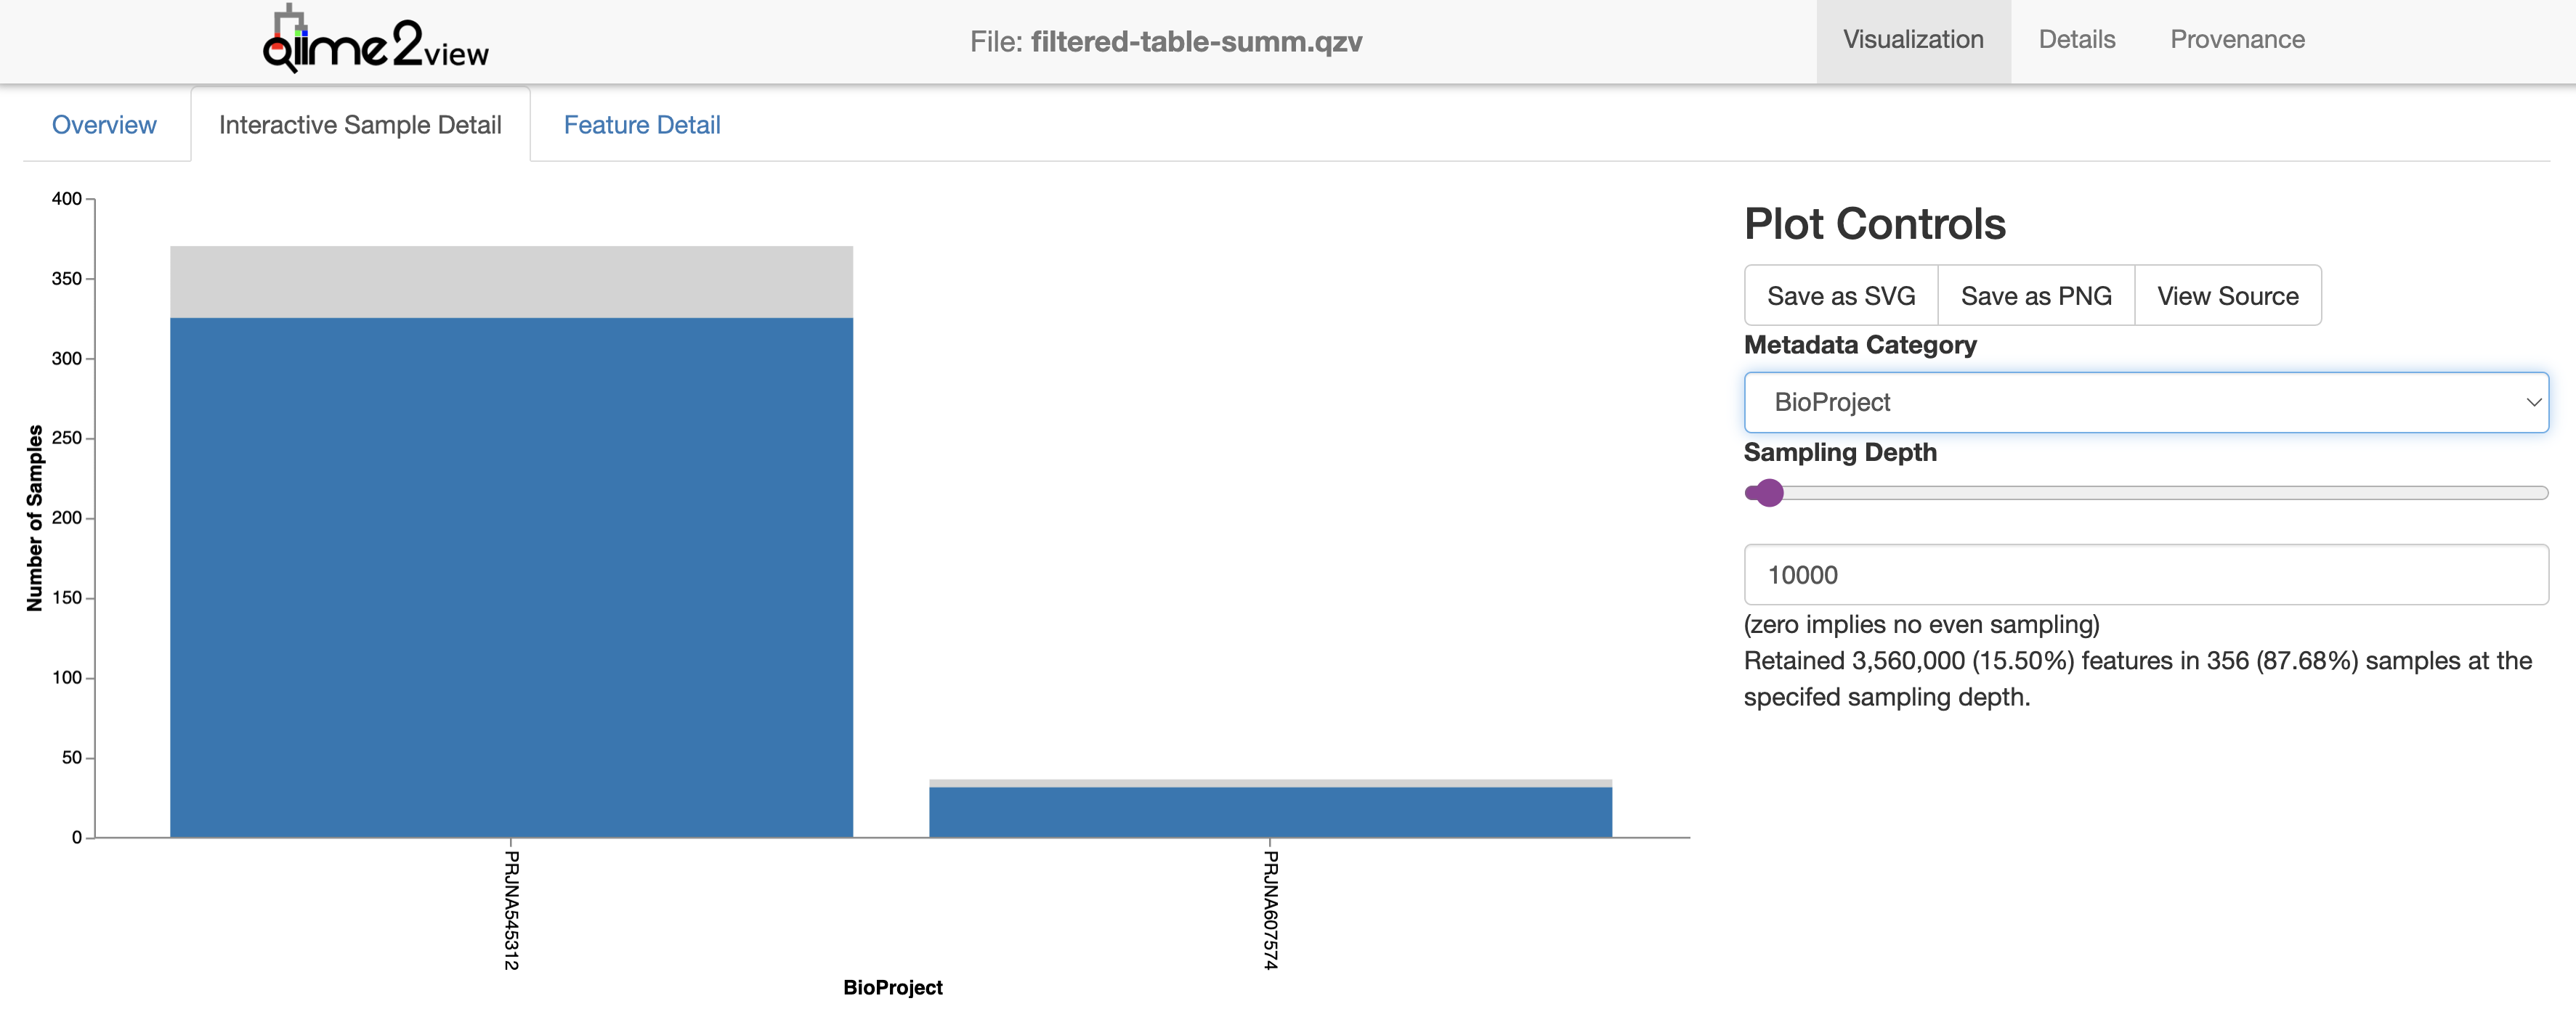2576x1009 pixels.
Task: Click the PRJNA607574 axis label
Action: click(1270, 909)
